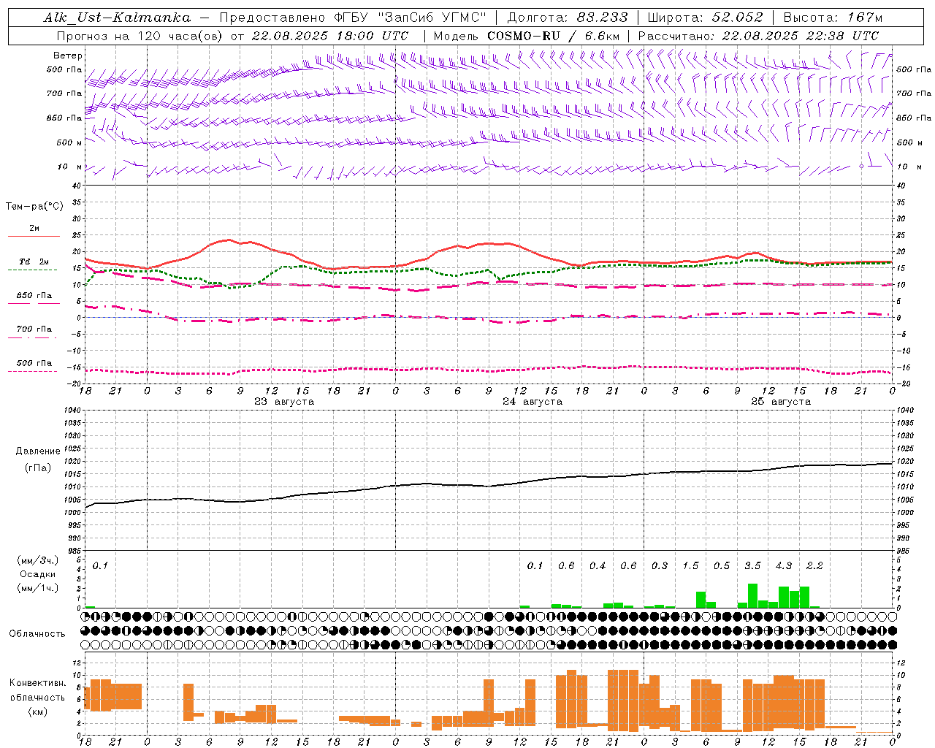935x748 pixels.
Task: Click the Тем-ра(°C) panel label
Action: [34, 207]
